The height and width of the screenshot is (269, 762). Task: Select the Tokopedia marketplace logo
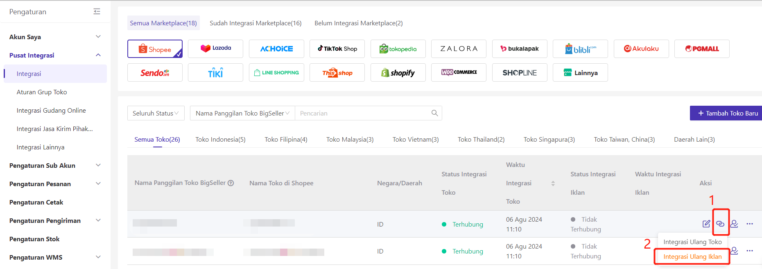(398, 49)
